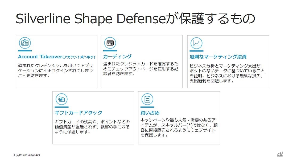The image size is (285, 159).
Task: Click the gift card attack icon
Action: pos(61,99)
